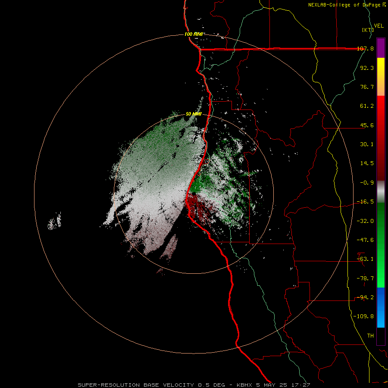
Task: Click the 30.1 velocity scale value
Action: [367, 144]
